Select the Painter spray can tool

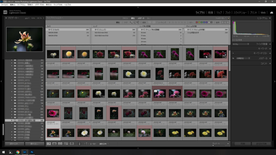tap(79, 144)
